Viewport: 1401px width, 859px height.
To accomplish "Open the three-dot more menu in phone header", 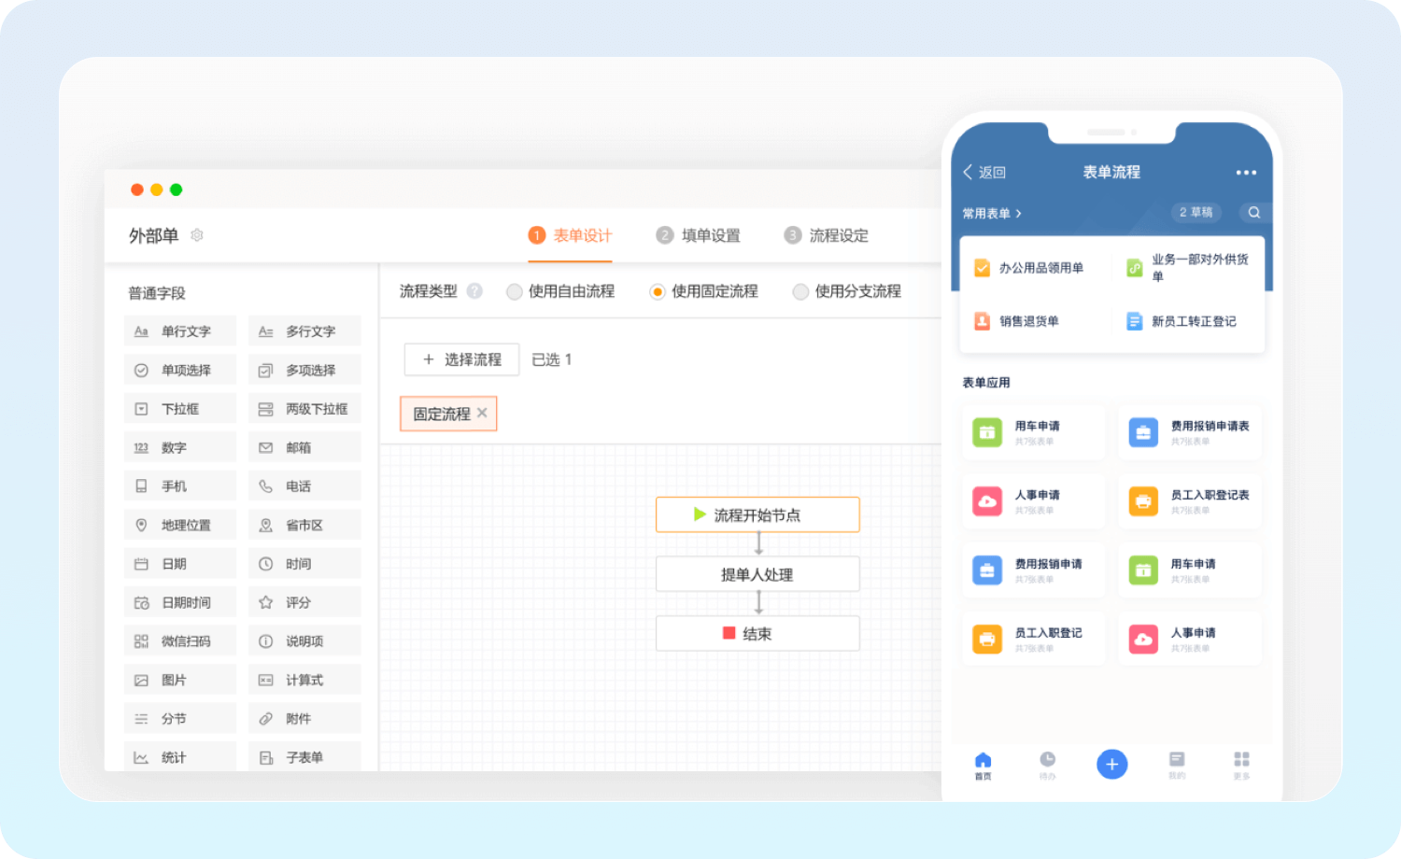I will tap(1246, 173).
